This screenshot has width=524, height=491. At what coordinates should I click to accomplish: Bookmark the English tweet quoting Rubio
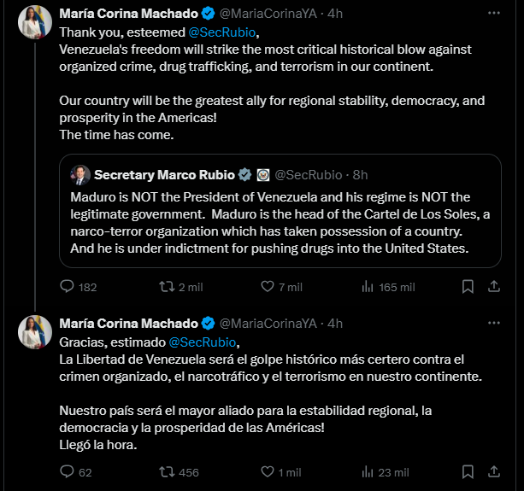468,286
